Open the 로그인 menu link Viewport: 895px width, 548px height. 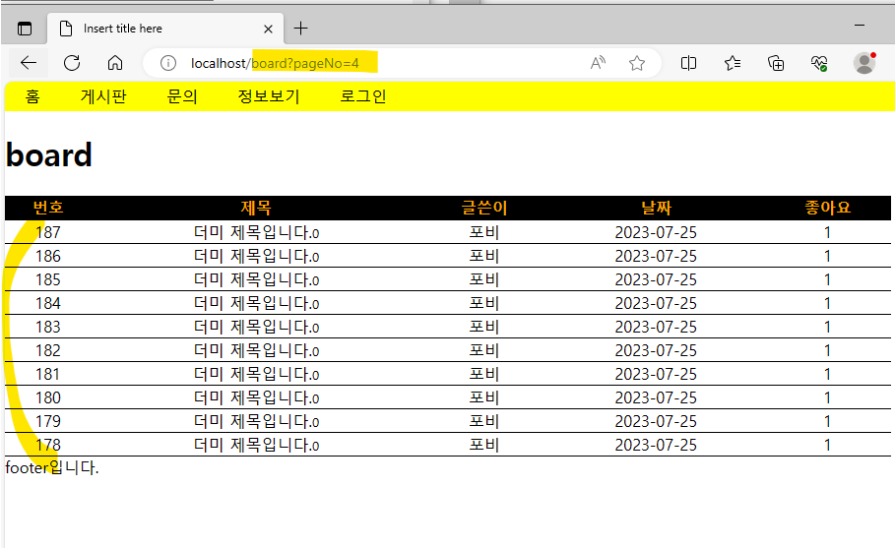pyautogui.click(x=363, y=96)
